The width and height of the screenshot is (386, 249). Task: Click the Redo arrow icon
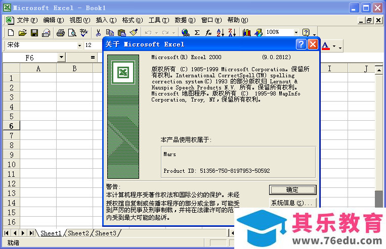pos(165,32)
